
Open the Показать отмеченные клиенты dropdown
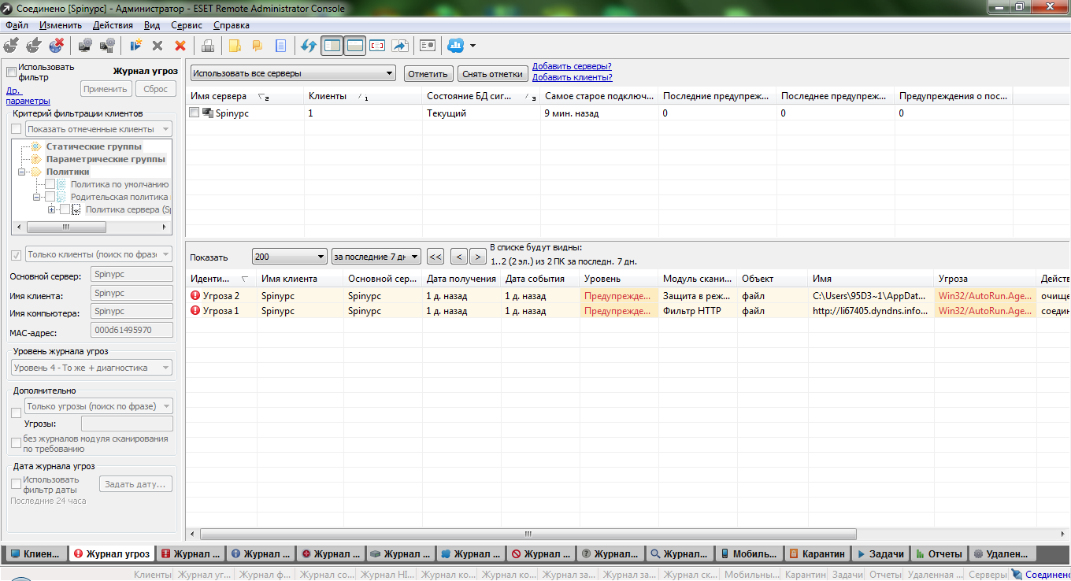pos(98,129)
